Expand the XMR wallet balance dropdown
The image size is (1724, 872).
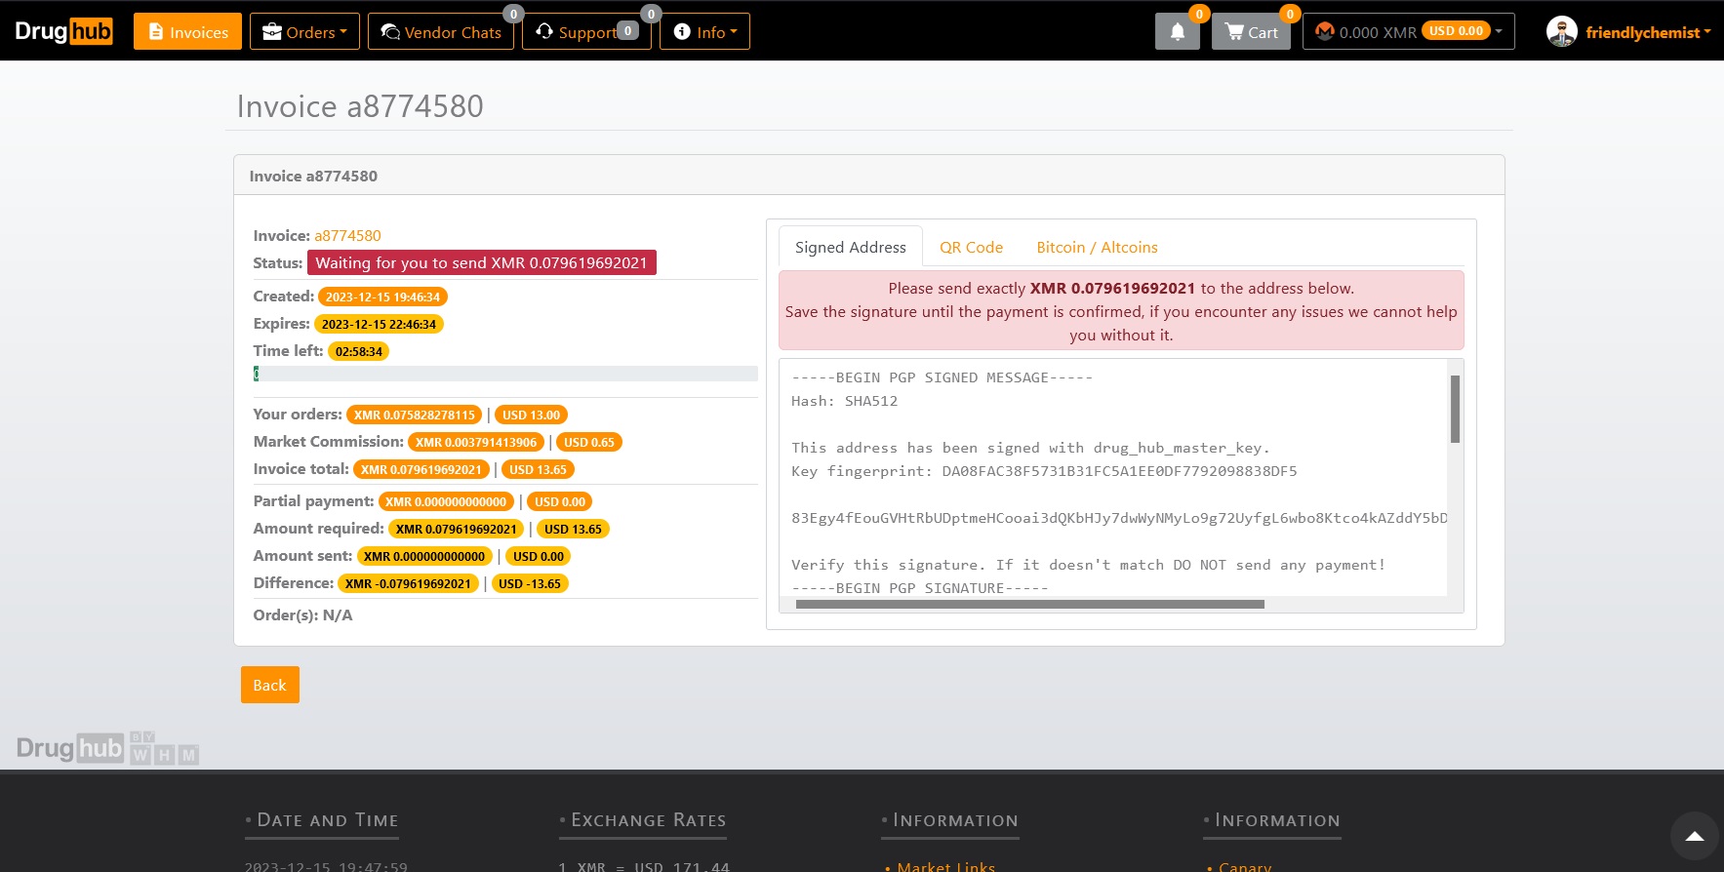1408,31
